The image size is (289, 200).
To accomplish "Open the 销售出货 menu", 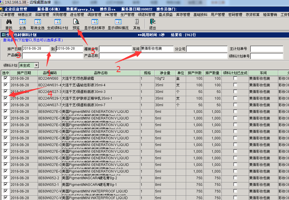I will 25,15.
